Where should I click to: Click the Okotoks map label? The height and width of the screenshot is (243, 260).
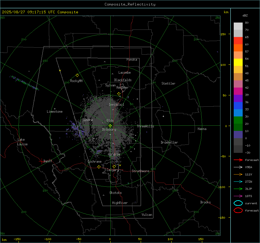116,193
